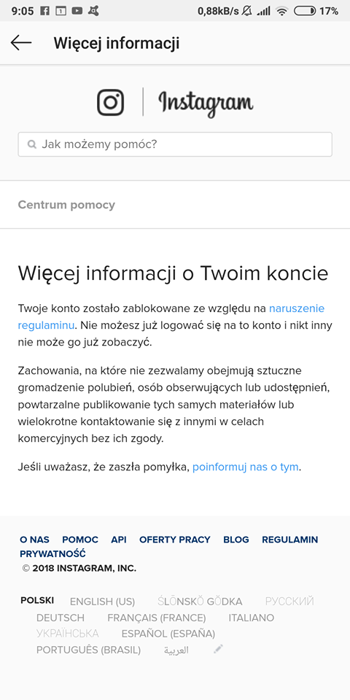This screenshot has width=350, height=700.
Task: Open the Centrum pomocy link
Action: coord(66,205)
